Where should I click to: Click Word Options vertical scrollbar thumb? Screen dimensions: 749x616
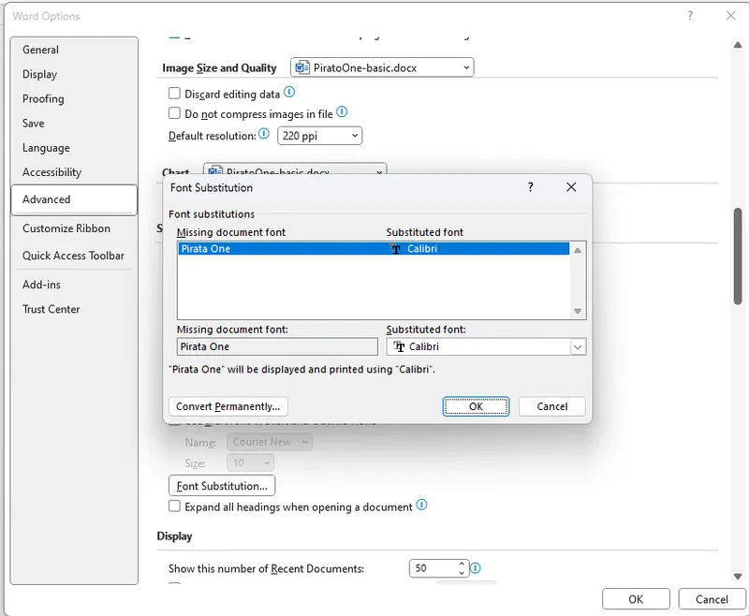coord(738,256)
